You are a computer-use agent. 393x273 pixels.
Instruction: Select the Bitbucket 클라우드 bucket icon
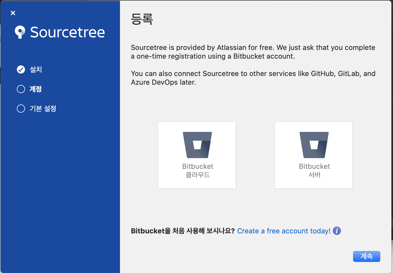pos(197,145)
